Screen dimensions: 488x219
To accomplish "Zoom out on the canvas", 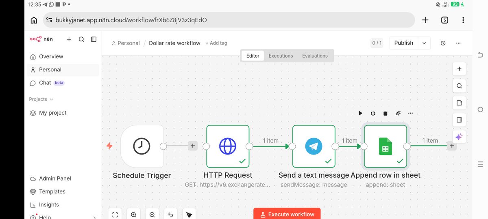I will pos(152,215).
